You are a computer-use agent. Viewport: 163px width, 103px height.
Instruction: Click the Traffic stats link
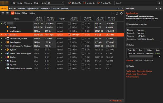click(x=131, y=71)
